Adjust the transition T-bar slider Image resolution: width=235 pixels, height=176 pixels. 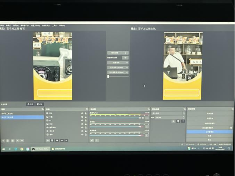tap(108, 76)
